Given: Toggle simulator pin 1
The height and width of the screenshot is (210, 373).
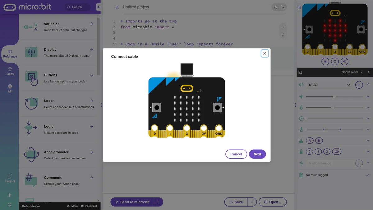Looking at the screenshot, I should 318,152.
